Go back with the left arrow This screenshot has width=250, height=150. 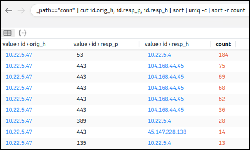click(x=8, y=11)
